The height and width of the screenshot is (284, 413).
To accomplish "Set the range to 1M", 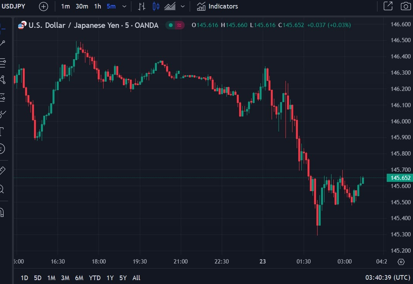I will point(51,278).
